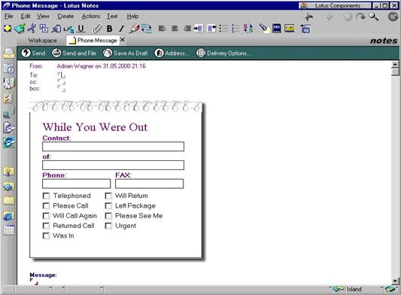
Task: Click the Island location status bar selector
Action: click(x=354, y=290)
